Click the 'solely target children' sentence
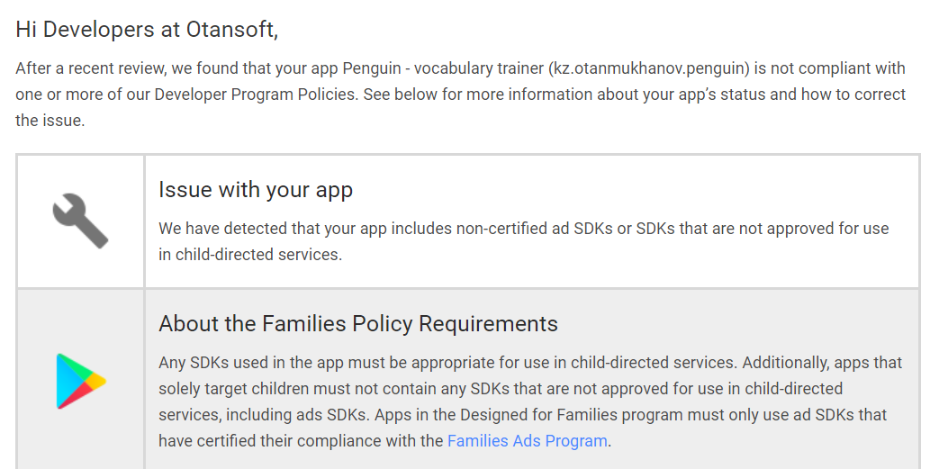 point(234,388)
